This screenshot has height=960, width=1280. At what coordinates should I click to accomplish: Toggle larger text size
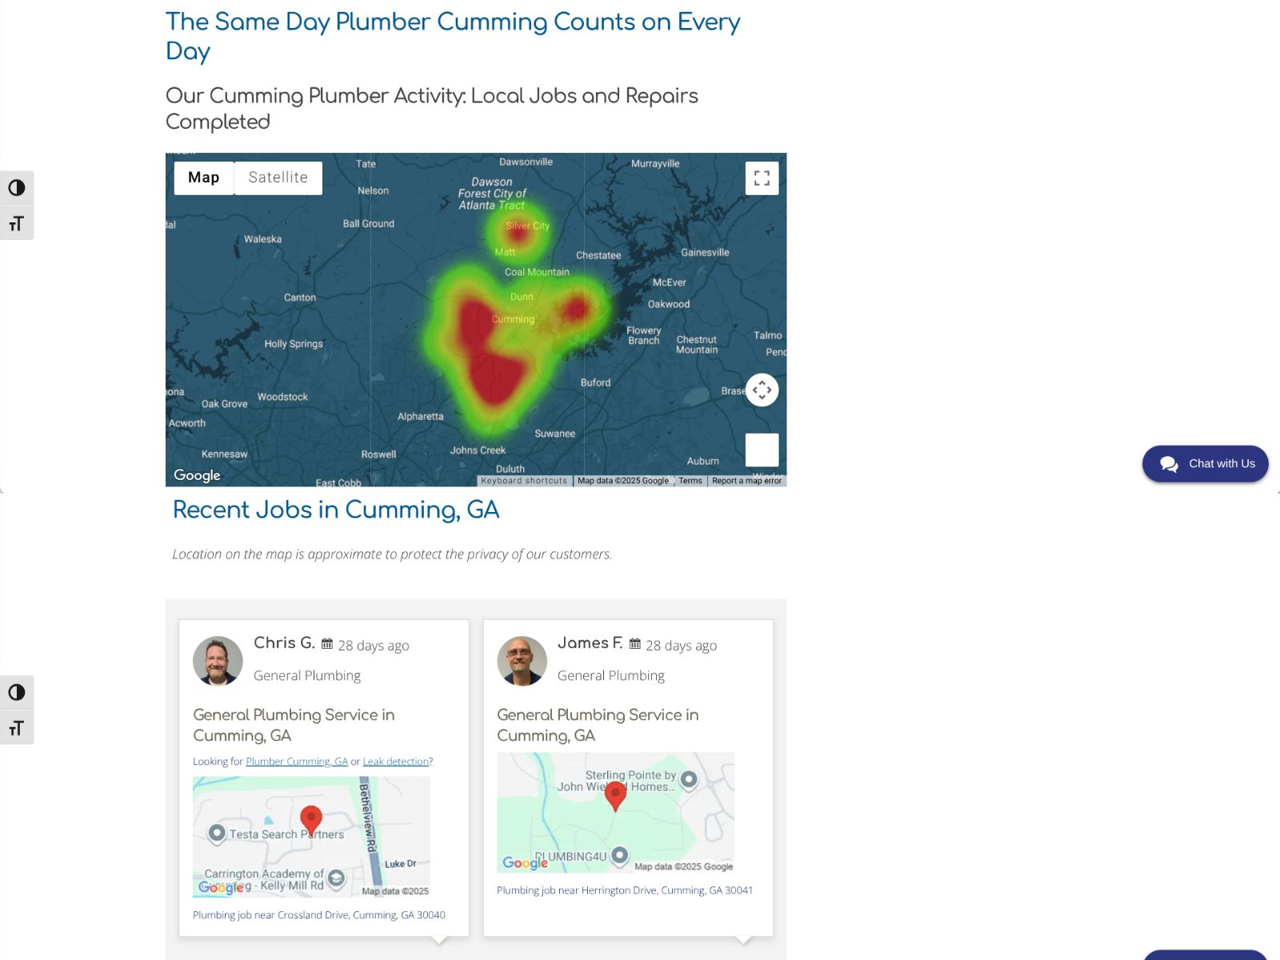click(17, 223)
